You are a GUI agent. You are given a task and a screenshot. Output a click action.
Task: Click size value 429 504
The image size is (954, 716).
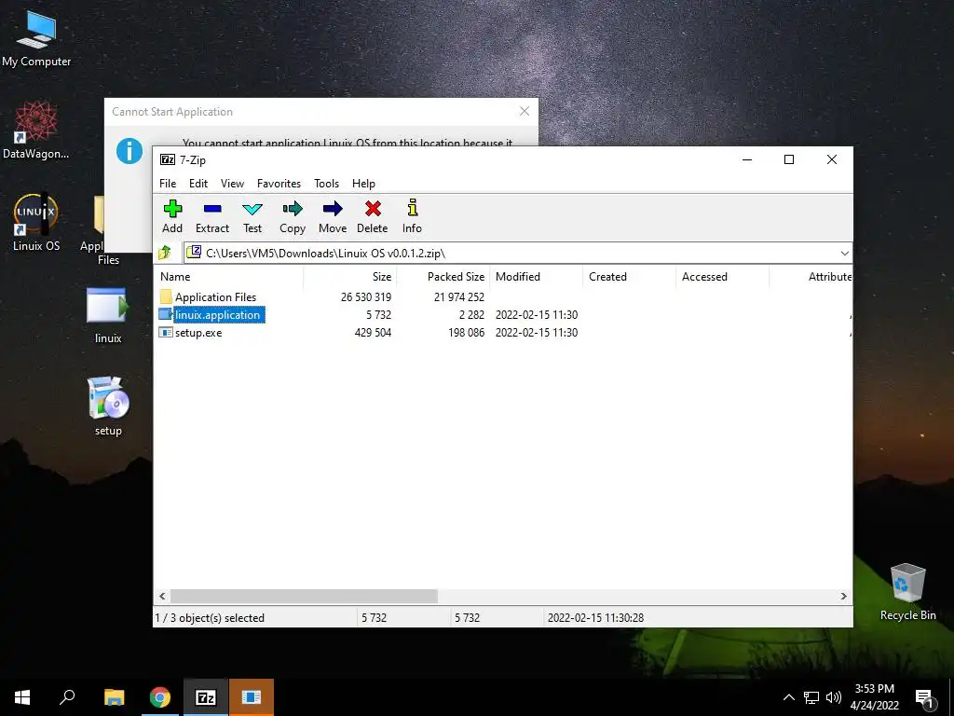(x=373, y=333)
